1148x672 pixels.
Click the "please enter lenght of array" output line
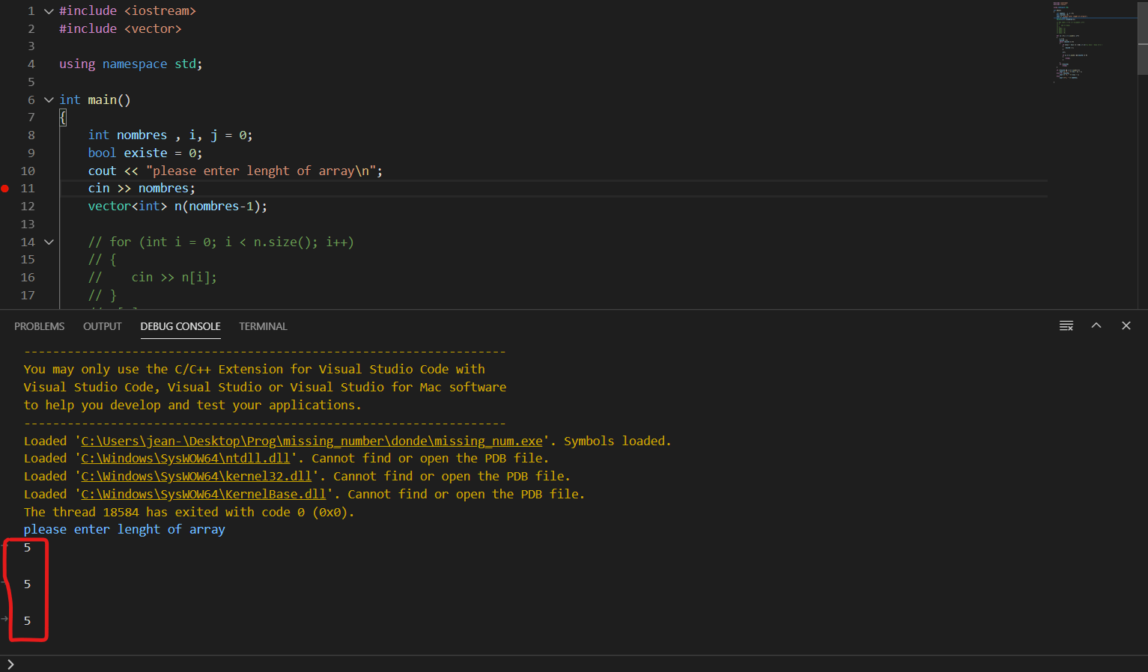pyautogui.click(x=124, y=529)
